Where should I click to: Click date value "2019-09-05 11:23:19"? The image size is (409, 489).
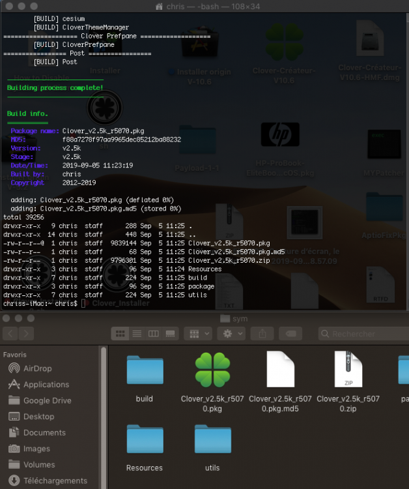coord(98,166)
